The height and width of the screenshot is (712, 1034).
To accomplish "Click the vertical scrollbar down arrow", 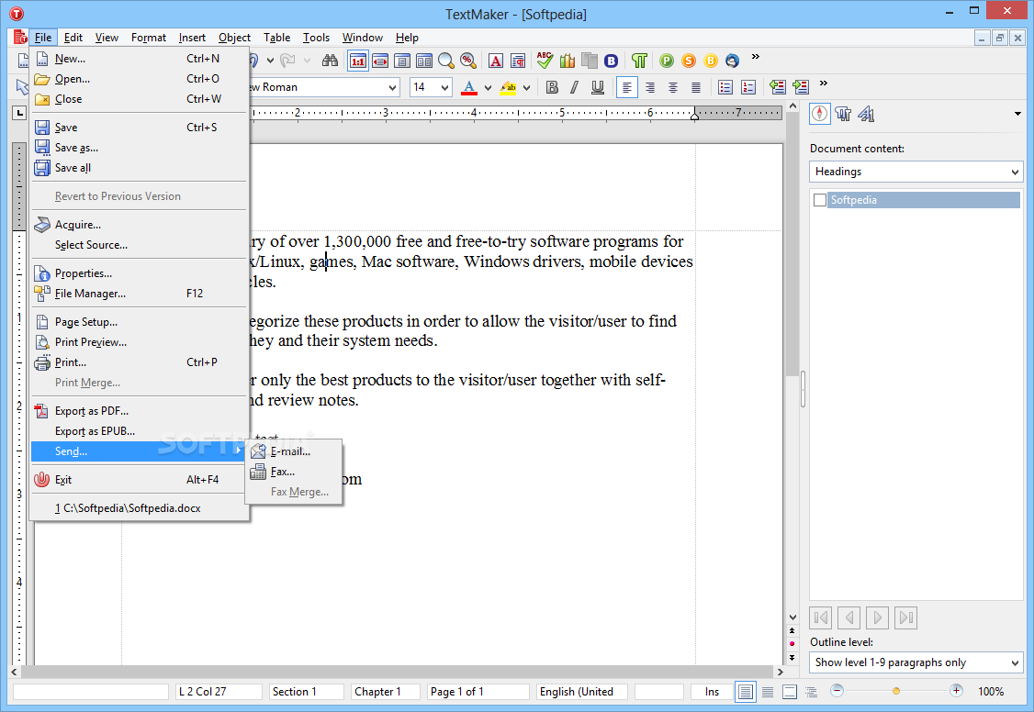I will (x=792, y=617).
